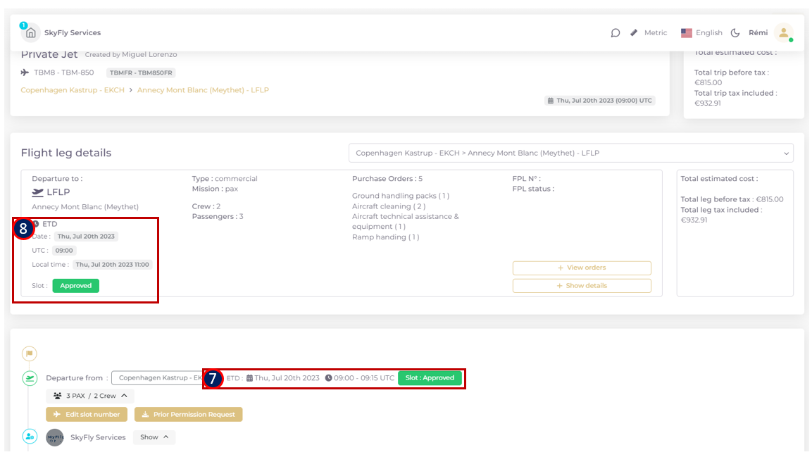This screenshot has height=457, width=812.
Task: Click the SkyFly Services logo thumbnail
Action: click(x=55, y=437)
